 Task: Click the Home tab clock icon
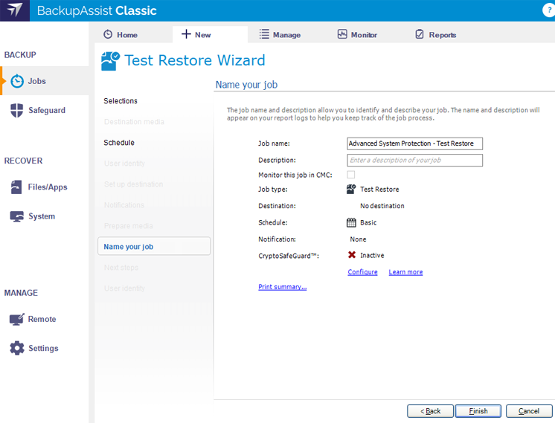108,34
